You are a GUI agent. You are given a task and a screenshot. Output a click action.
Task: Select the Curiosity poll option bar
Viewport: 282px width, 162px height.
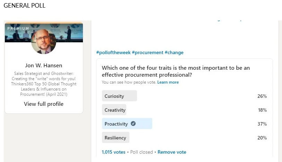coord(119,96)
